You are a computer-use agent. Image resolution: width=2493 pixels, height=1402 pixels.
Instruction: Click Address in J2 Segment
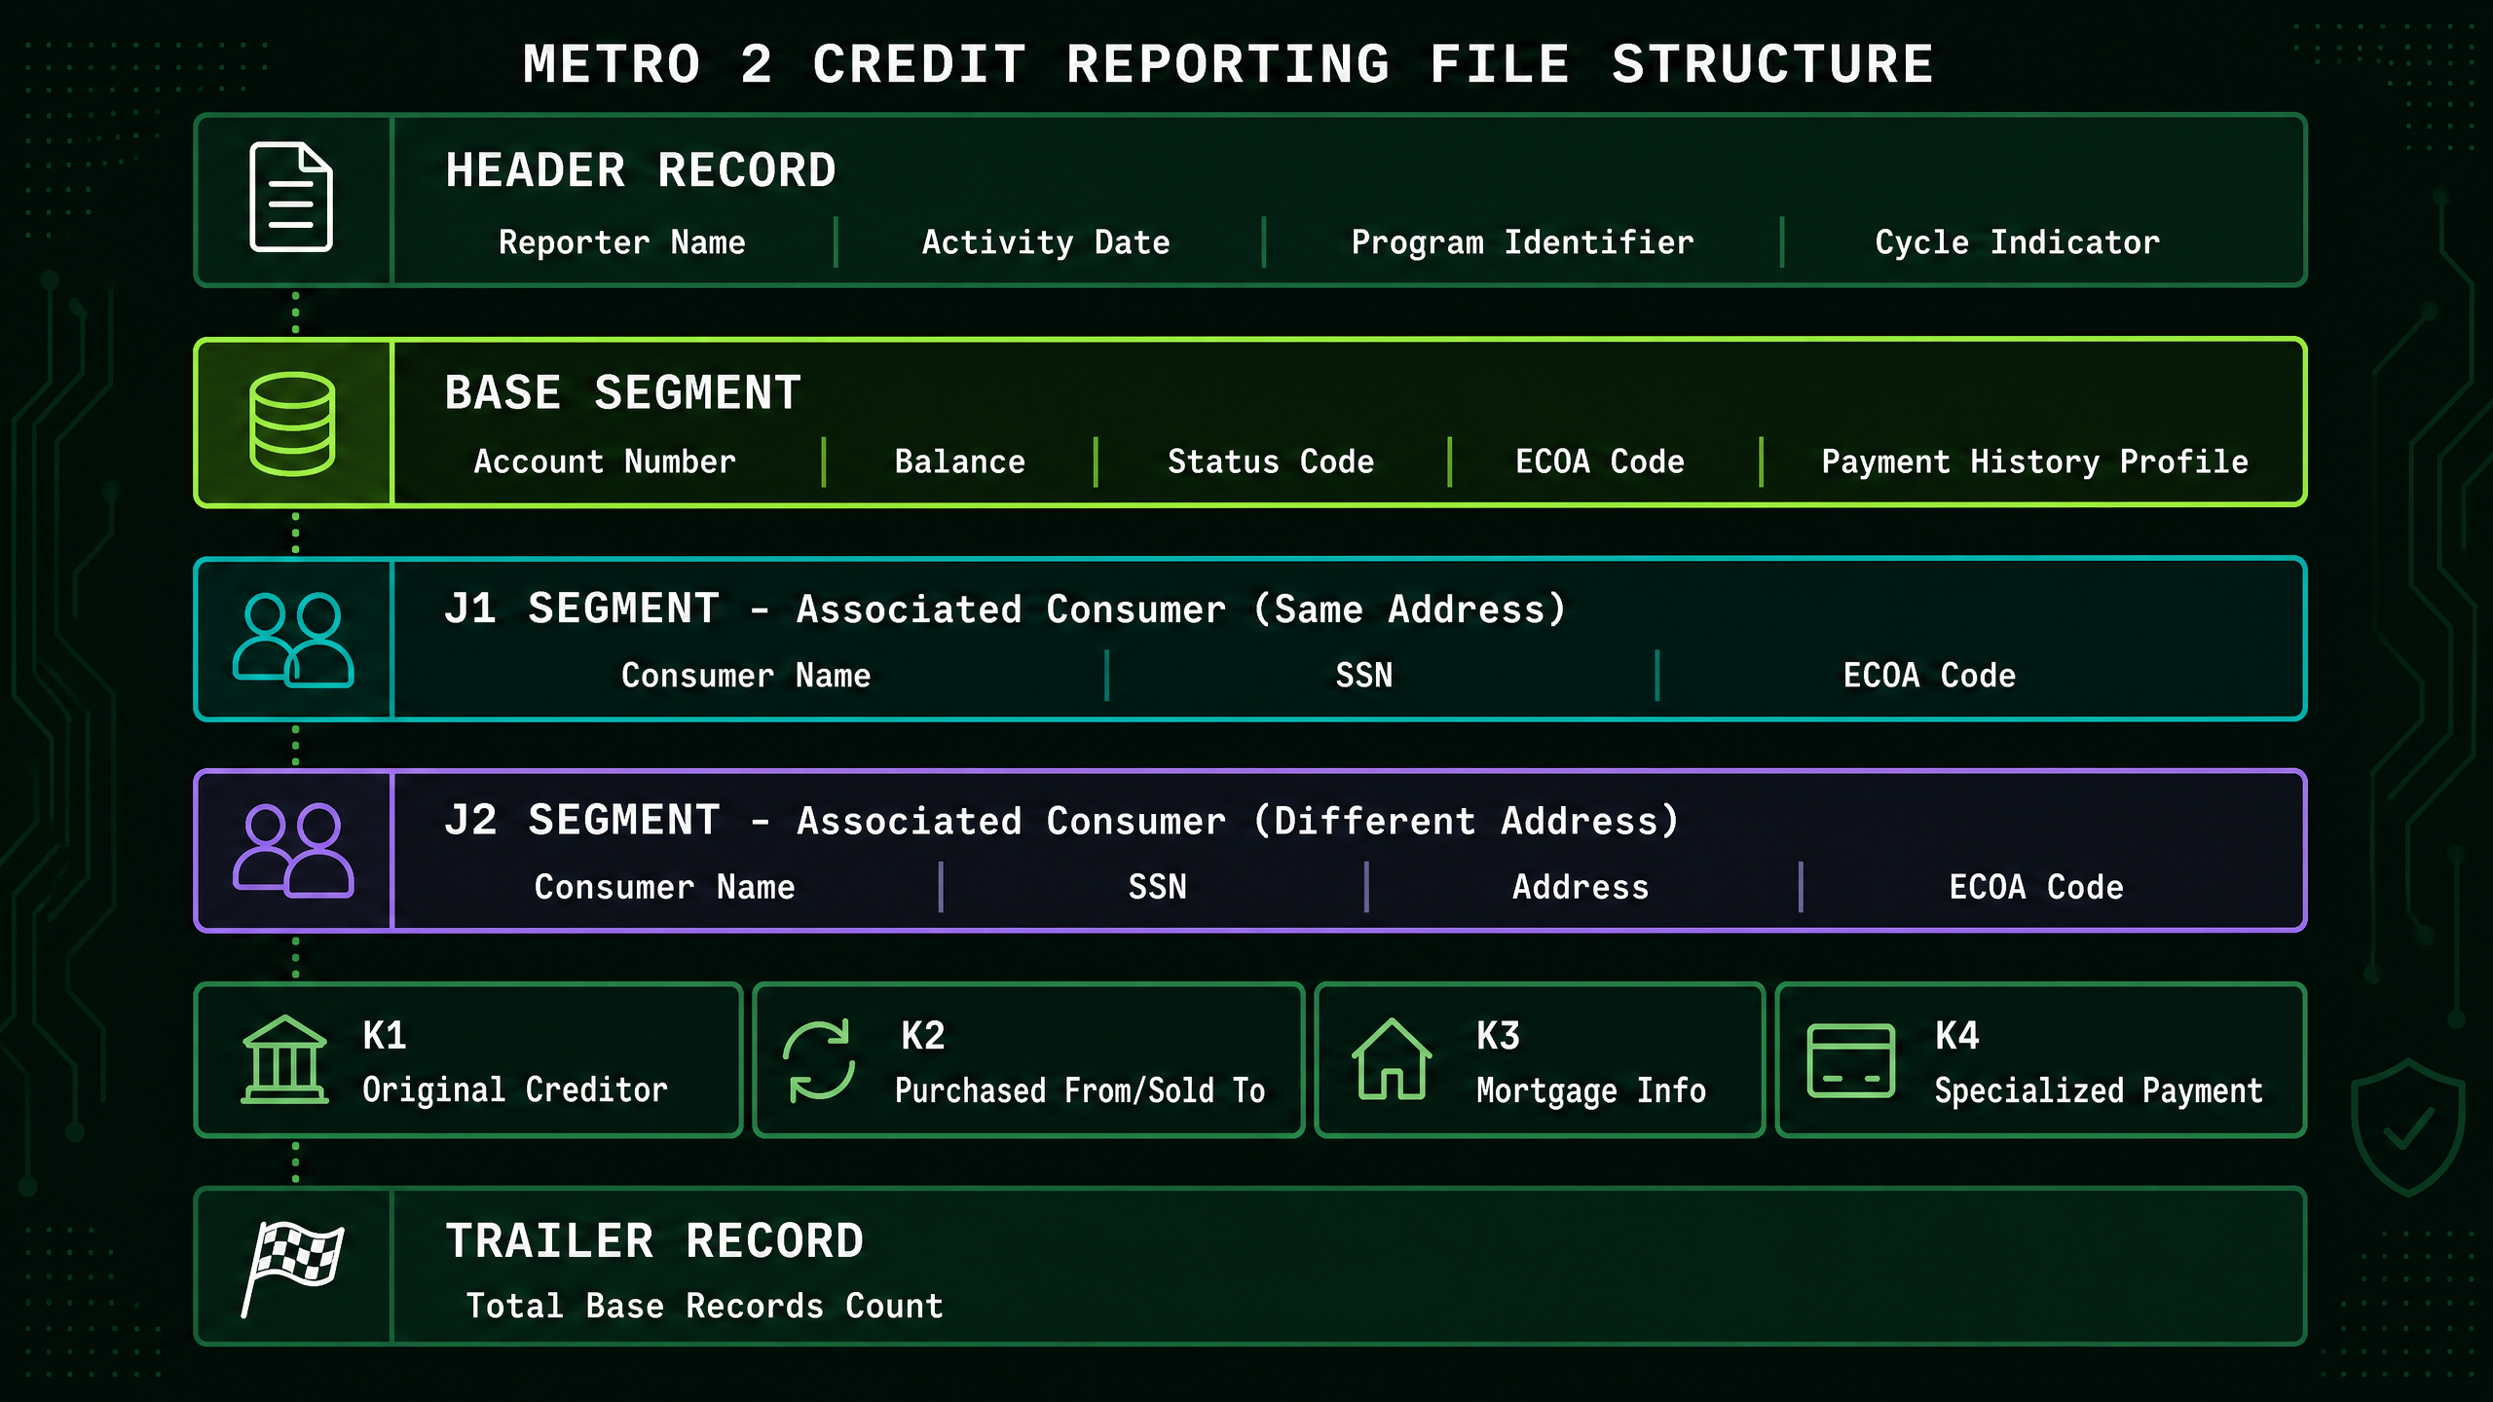tap(1581, 887)
